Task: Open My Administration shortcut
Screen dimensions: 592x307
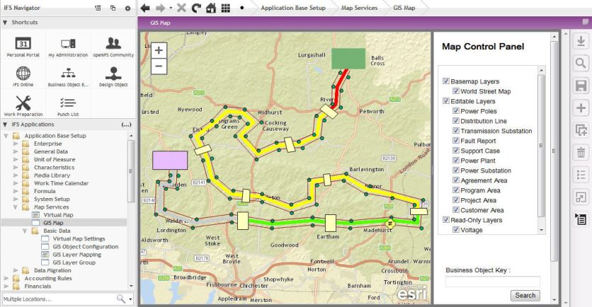Action: pyautogui.click(x=68, y=47)
